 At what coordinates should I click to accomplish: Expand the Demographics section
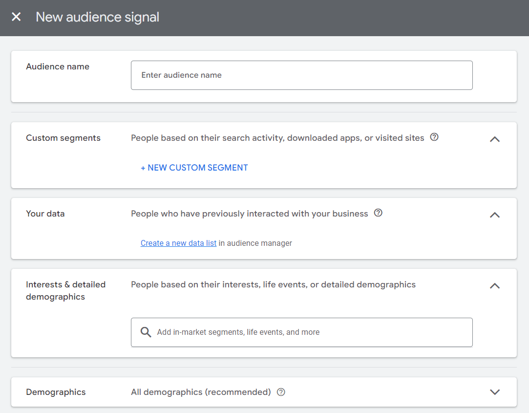(x=494, y=392)
